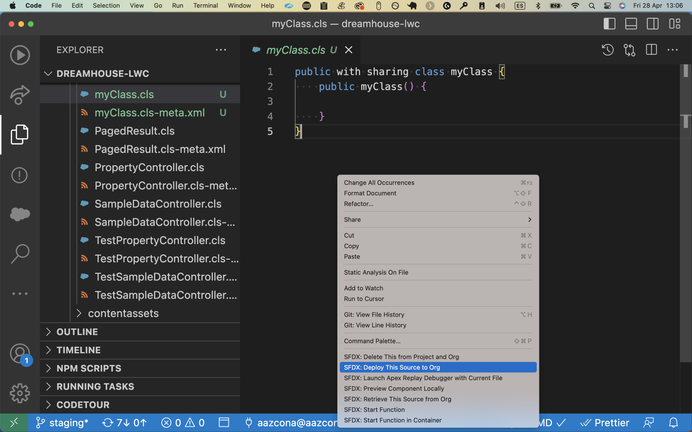Open the Accounts icon with badge

click(21, 354)
